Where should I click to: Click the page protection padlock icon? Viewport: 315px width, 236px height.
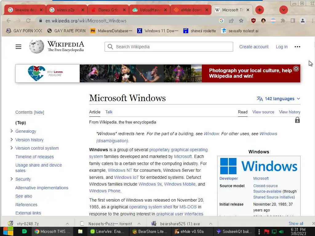click(297, 120)
